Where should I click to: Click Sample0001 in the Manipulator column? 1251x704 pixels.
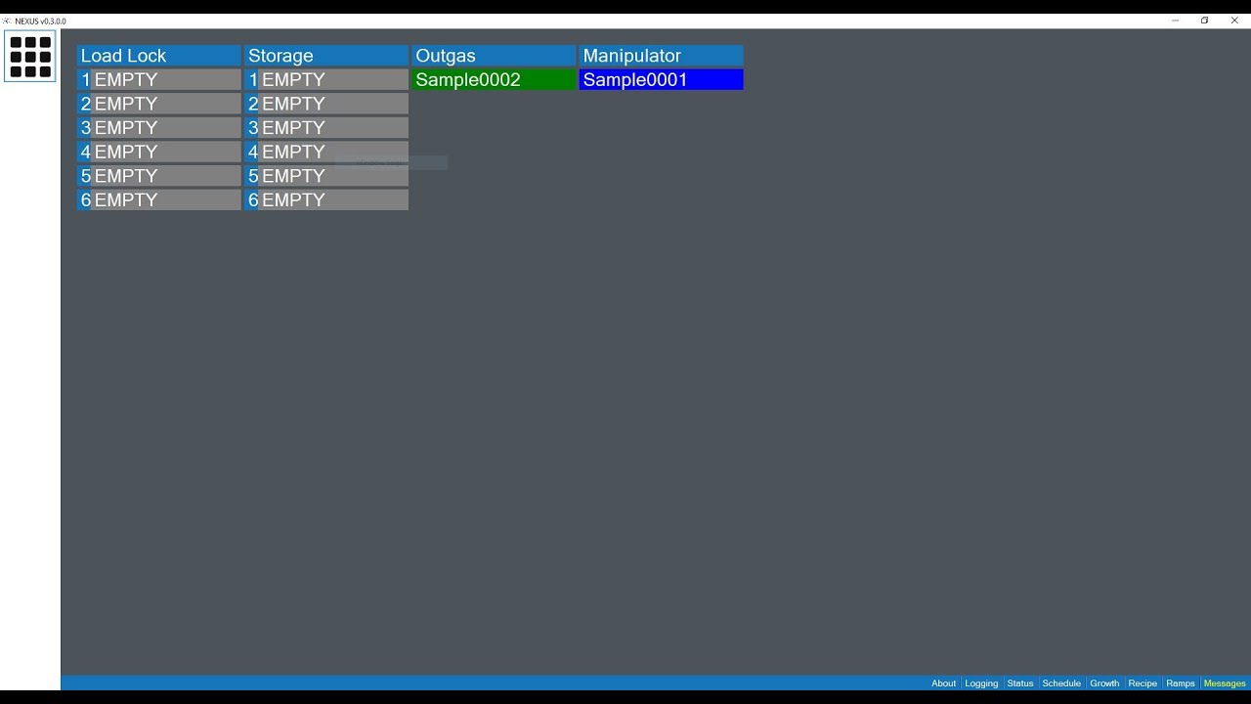[x=662, y=79]
